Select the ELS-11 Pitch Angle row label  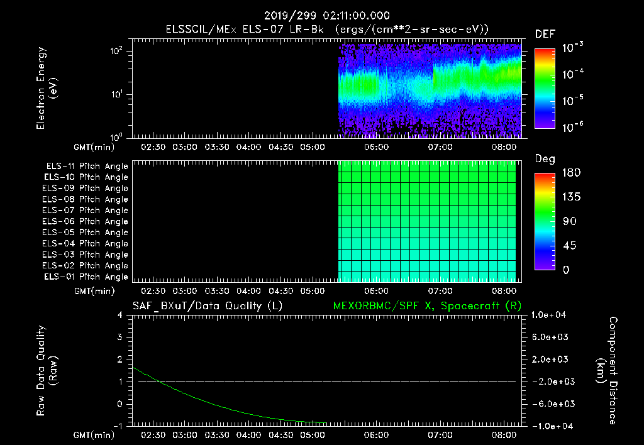pyautogui.click(x=87, y=167)
